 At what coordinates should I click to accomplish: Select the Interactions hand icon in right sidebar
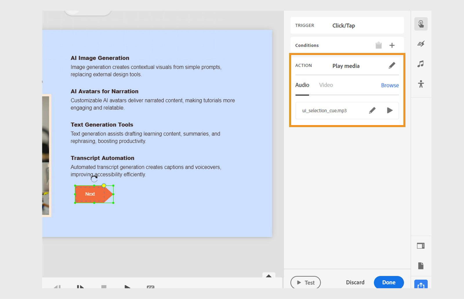pos(421,24)
